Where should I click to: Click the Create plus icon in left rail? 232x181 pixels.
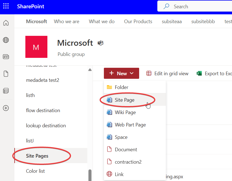pyautogui.click(x=6, y=108)
